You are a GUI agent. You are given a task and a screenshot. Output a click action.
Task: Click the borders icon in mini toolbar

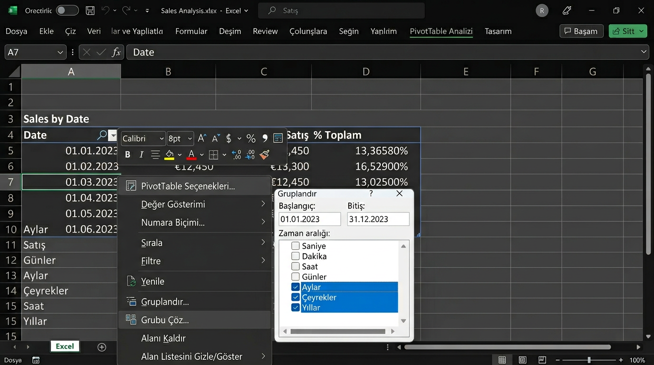[x=213, y=154]
